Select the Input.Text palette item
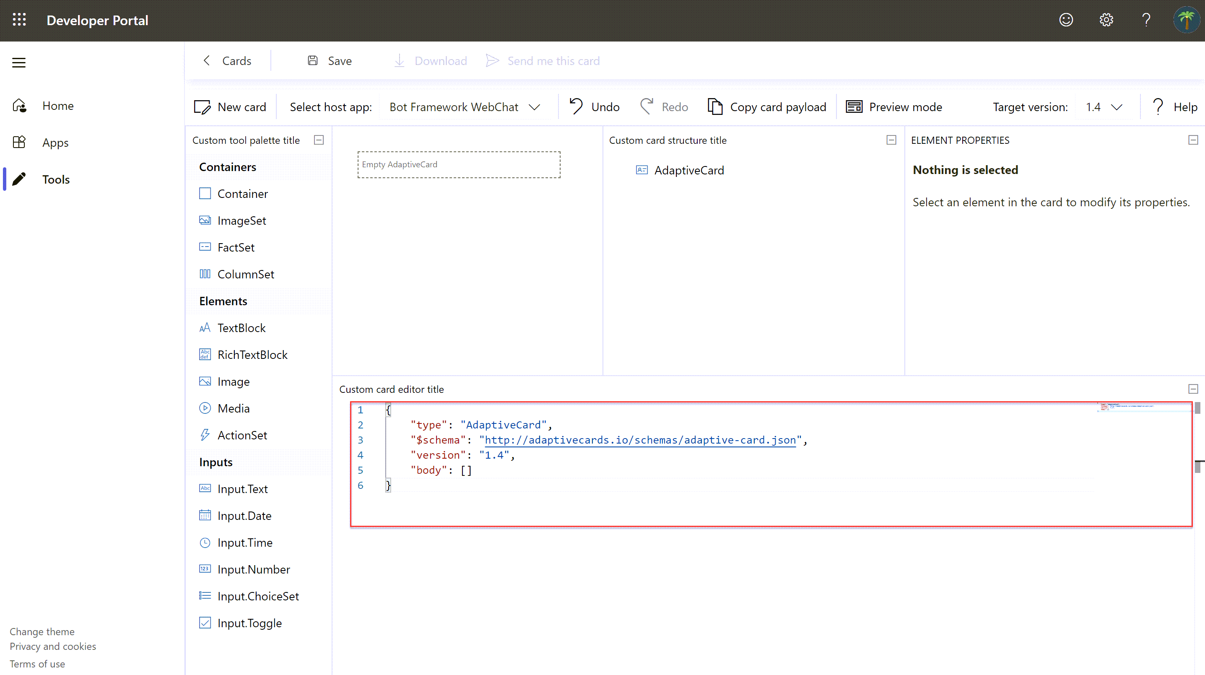Image resolution: width=1205 pixels, height=675 pixels. coord(260,489)
